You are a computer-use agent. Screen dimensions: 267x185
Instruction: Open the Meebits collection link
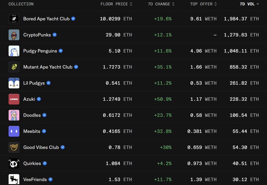(x=32, y=131)
